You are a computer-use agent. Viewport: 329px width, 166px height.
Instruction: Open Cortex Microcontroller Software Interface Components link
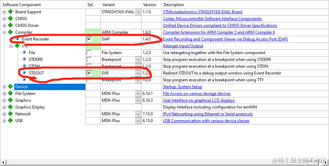pyautogui.click(x=212, y=19)
